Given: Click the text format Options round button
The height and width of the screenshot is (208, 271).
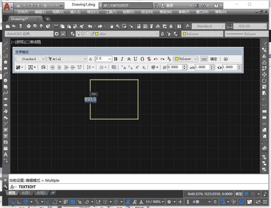Looking at the screenshot, I should point(226,59).
